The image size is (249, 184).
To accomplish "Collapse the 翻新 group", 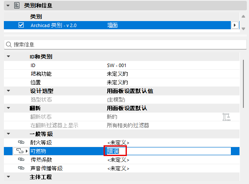I will (x=9, y=108).
